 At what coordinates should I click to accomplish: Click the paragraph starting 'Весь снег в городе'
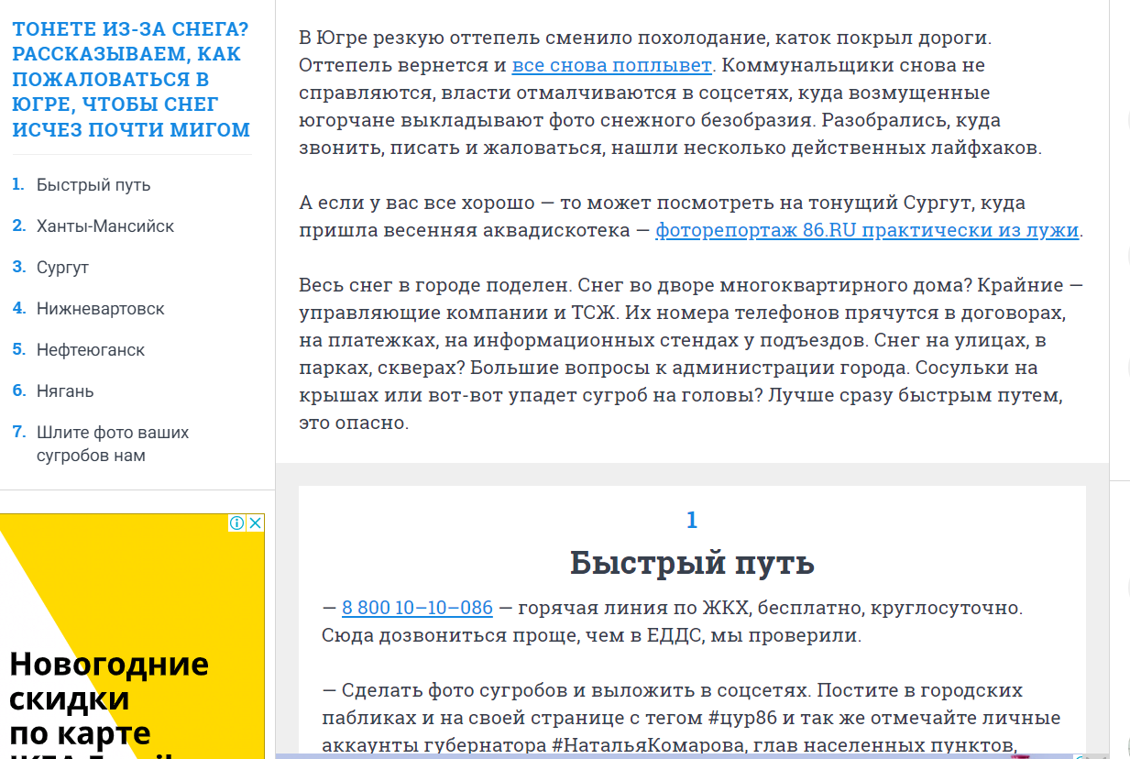point(687,354)
